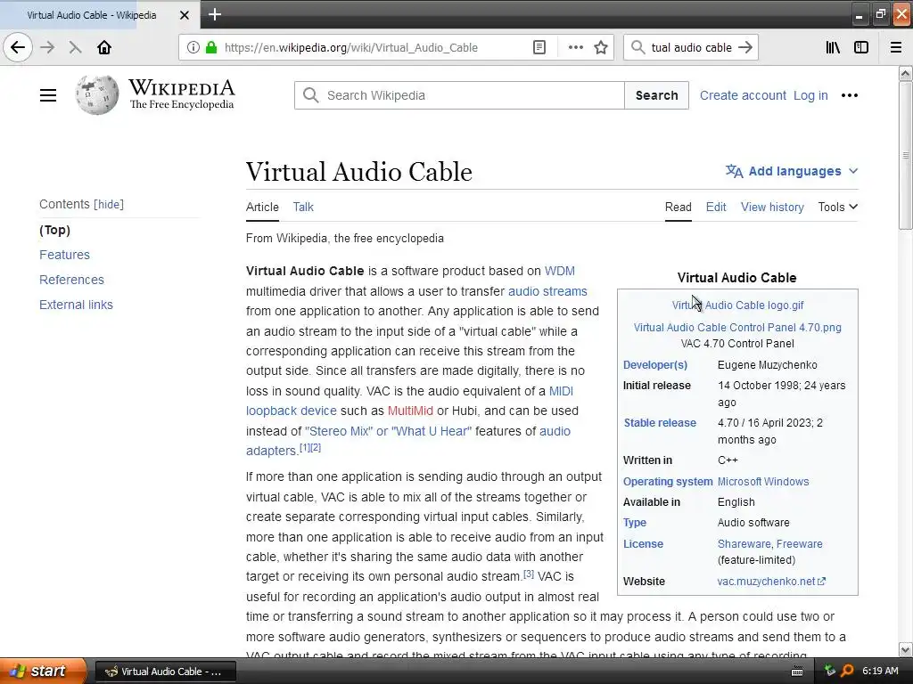This screenshot has height=684, width=913.
Task: Select Virtual Audio Cable taskbar button
Action: coord(165,672)
